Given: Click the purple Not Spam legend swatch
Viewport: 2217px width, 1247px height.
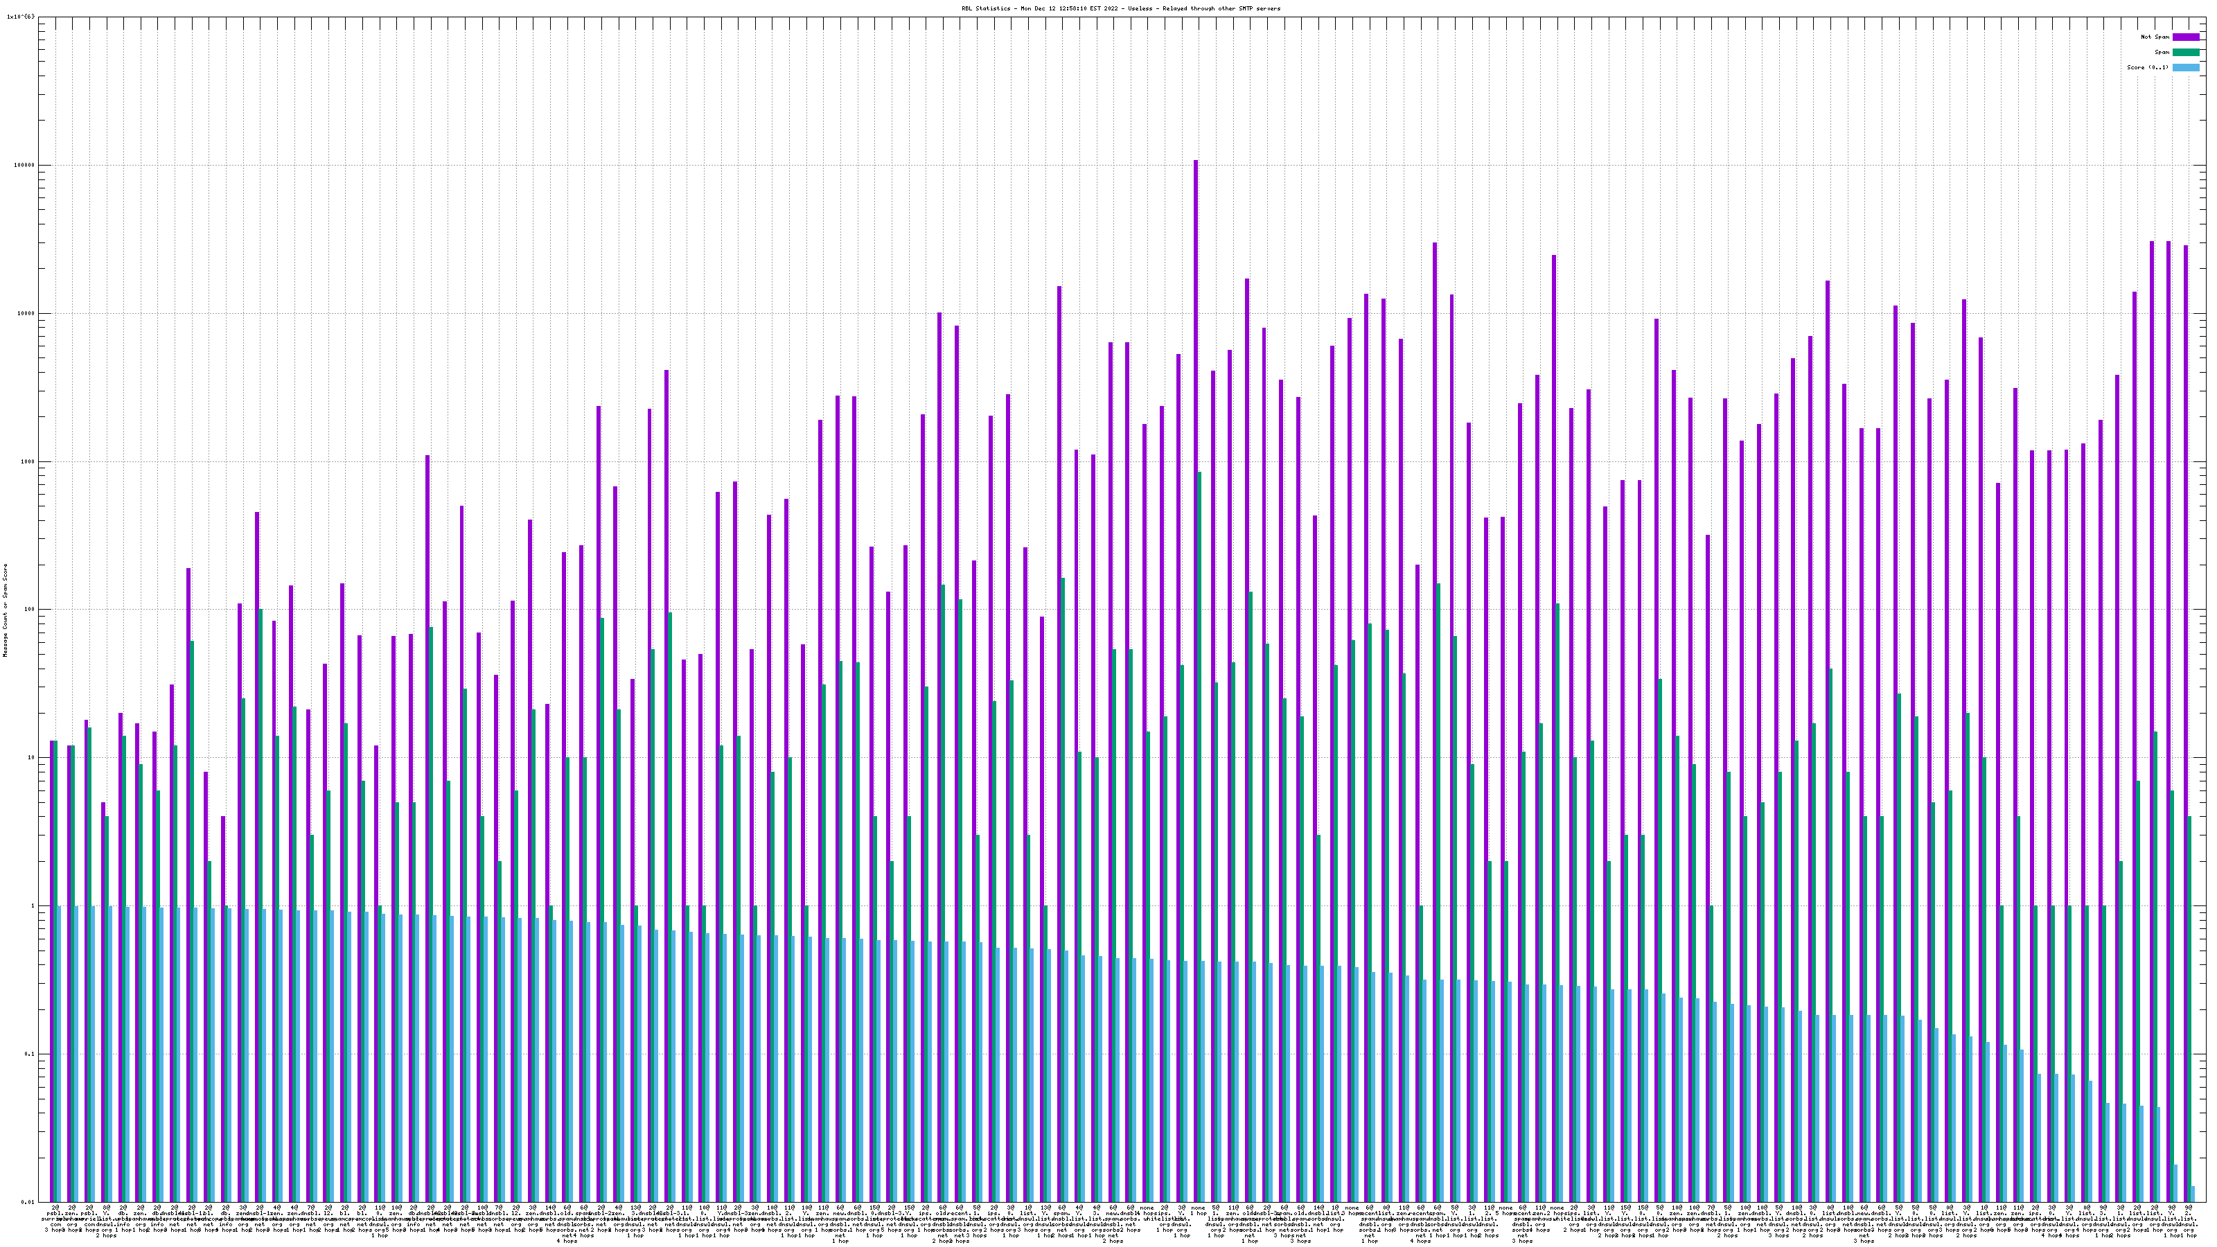Looking at the screenshot, I should coord(2185,37).
